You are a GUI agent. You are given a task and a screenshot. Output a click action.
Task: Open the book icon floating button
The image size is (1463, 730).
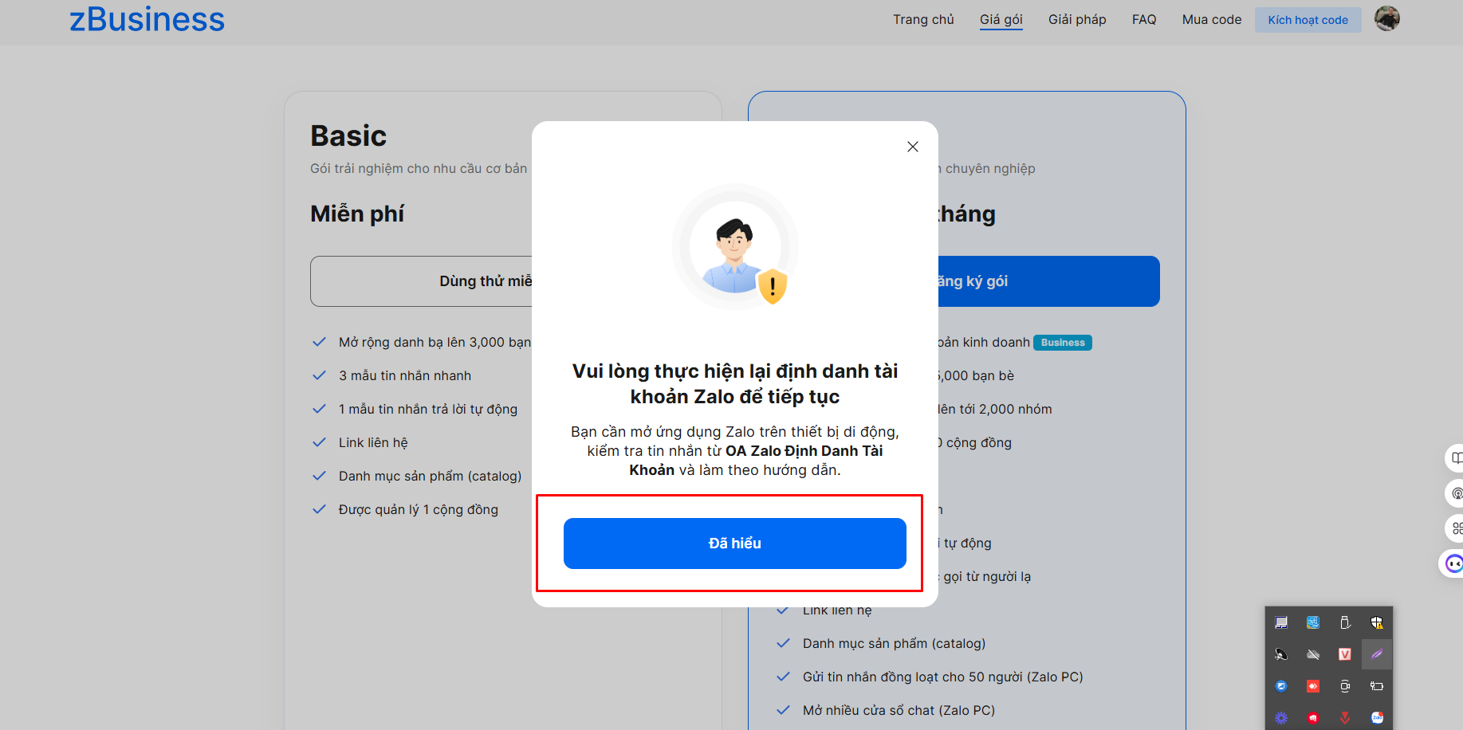click(x=1456, y=458)
